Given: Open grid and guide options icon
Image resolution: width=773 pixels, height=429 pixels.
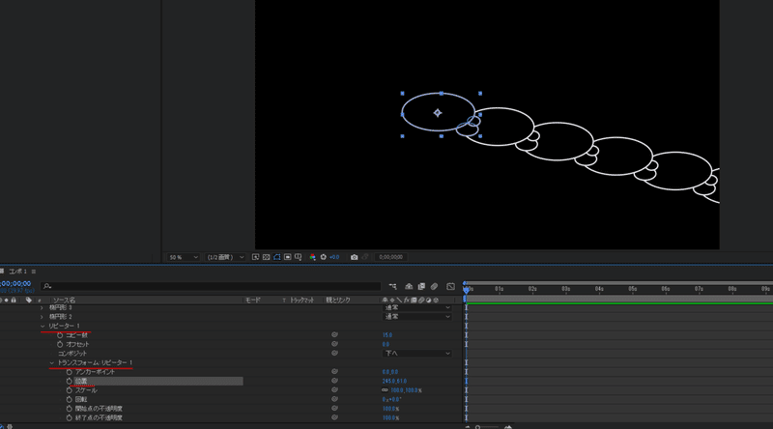Looking at the screenshot, I should tap(299, 257).
